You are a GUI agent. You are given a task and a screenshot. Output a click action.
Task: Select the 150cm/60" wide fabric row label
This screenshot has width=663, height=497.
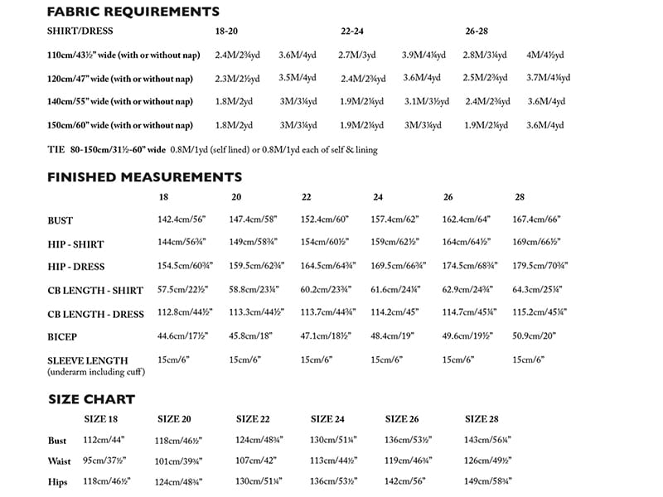pos(120,125)
